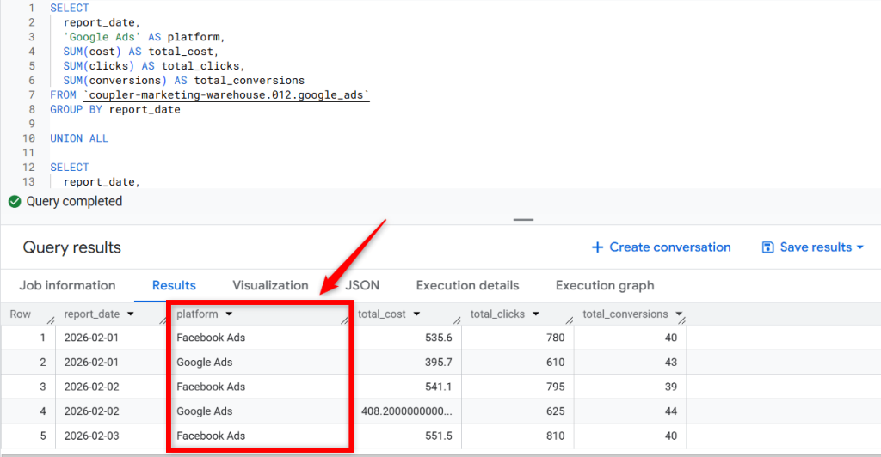Click the Create conversation button

pos(662,247)
